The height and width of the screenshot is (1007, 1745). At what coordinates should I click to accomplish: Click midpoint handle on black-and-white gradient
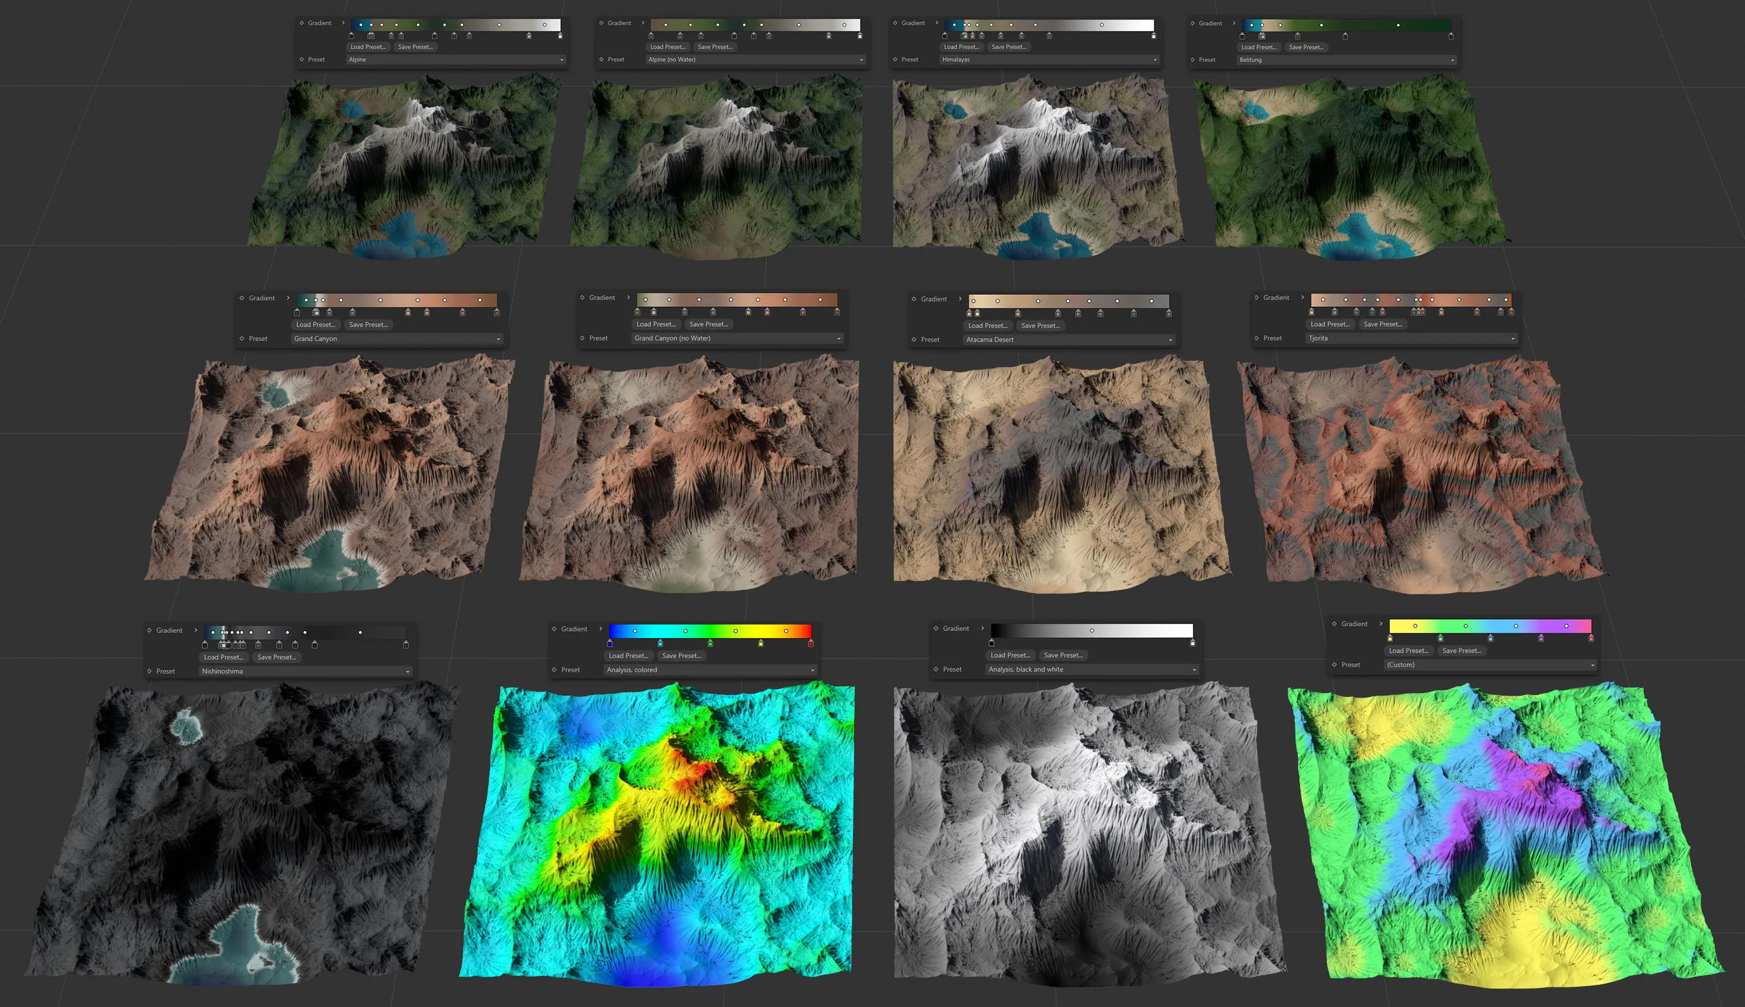pos(1092,631)
